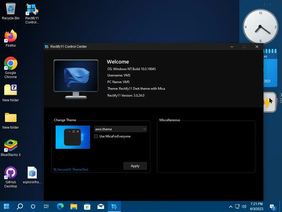
Task: Open File Explorer from taskbar
Action: (74, 206)
